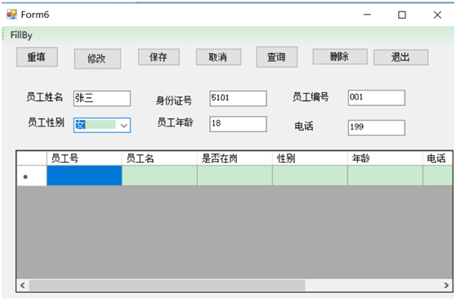456x300 pixels.
Task: Open the 员工性别 dropdown arrow
Action: tap(124, 126)
